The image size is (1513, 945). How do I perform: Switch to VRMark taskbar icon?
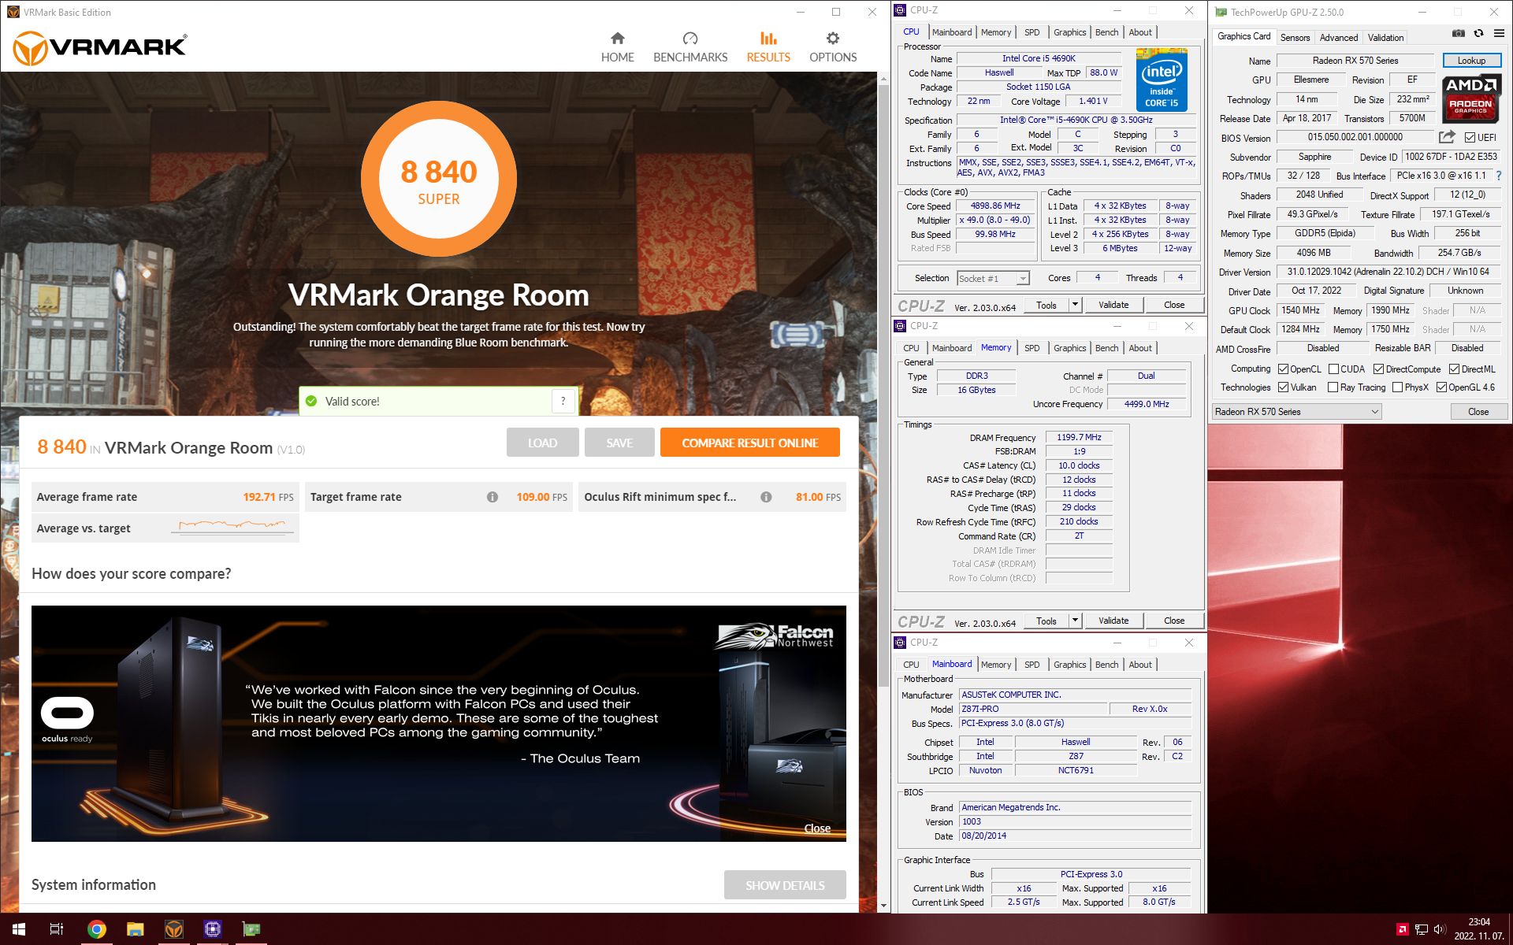coord(174,929)
